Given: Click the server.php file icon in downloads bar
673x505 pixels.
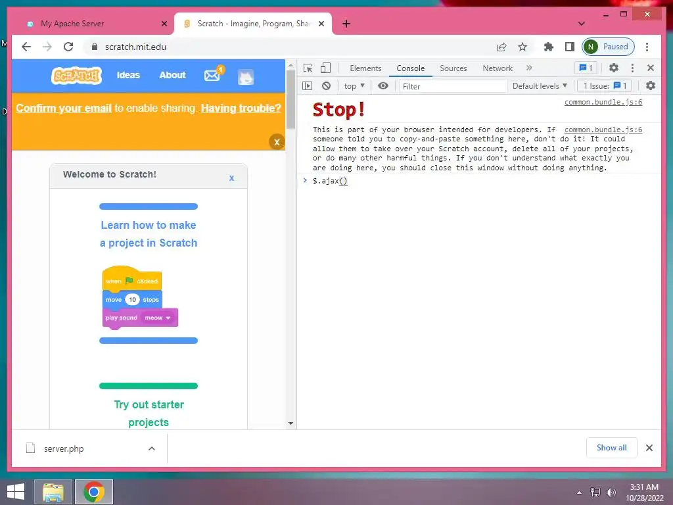Looking at the screenshot, I should pos(30,448).
